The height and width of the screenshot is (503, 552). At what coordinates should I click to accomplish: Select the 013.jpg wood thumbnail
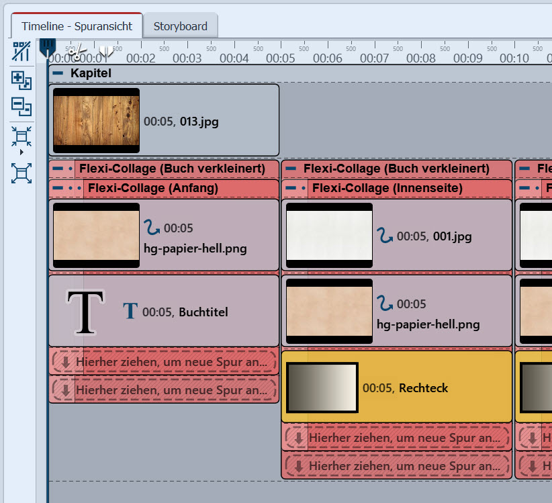coord(96,121)
